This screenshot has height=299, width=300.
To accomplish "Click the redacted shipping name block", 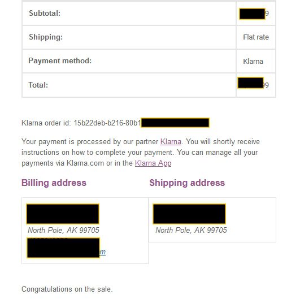I will tap(189, 214).
